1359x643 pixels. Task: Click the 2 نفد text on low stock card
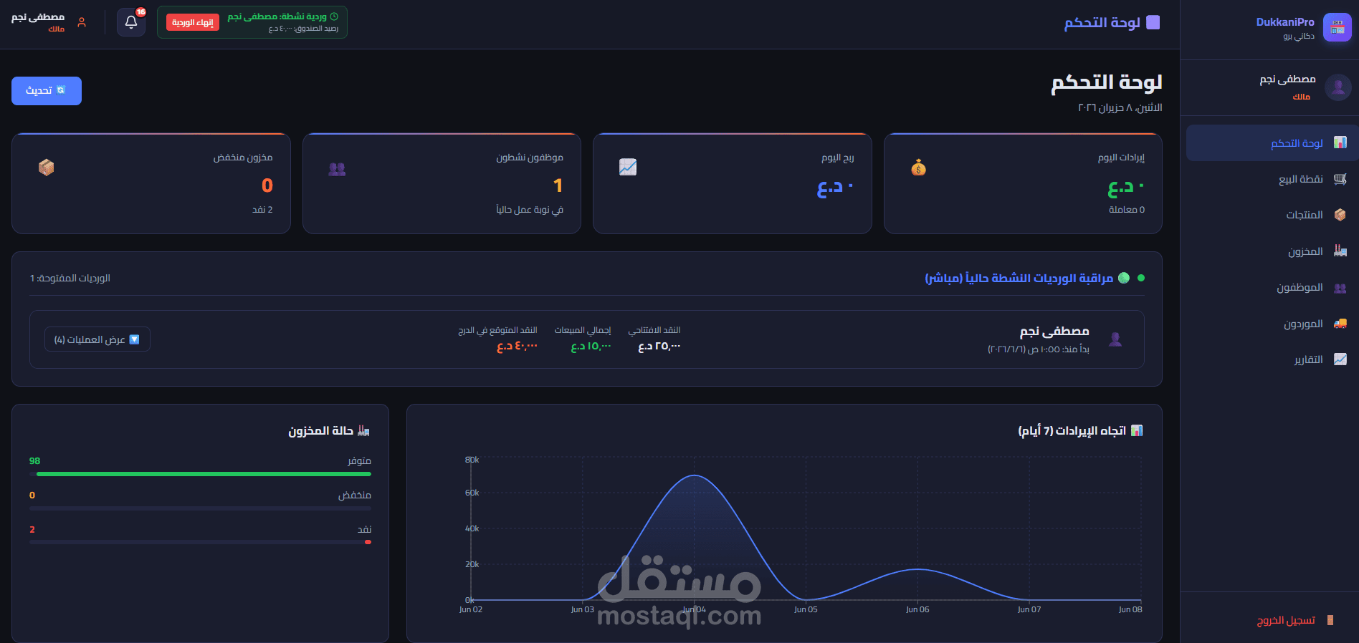(262, 210)
